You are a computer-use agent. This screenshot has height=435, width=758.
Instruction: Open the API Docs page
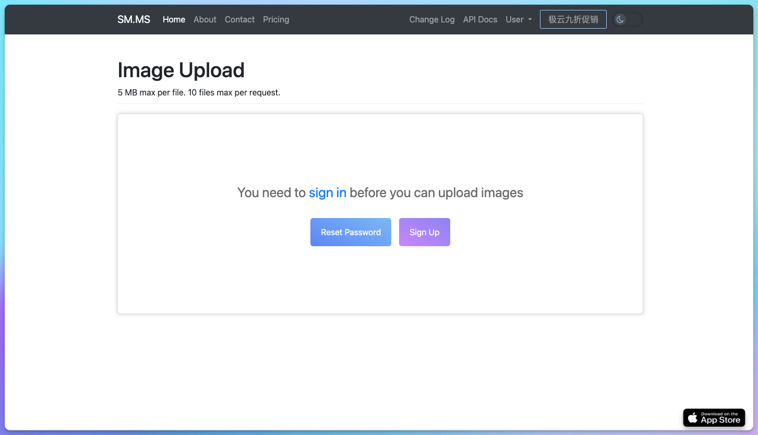480,19
